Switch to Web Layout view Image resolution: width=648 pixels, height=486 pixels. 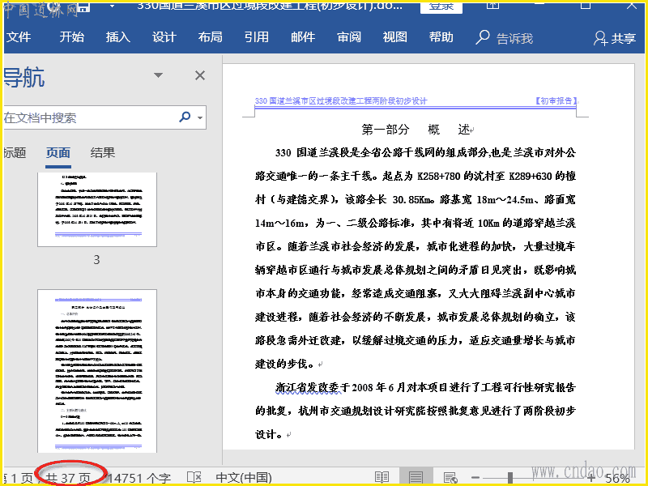click(448, 478)
